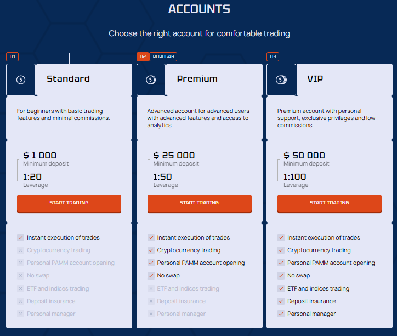Viewport: 397px width, 336px height.
Task: Click the VIP account stacked coins icon
Action: [281, 79]
